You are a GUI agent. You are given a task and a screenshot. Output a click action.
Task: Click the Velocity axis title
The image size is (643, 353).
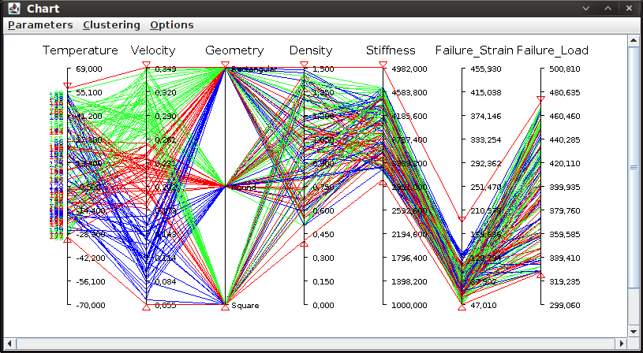(153, 50)
